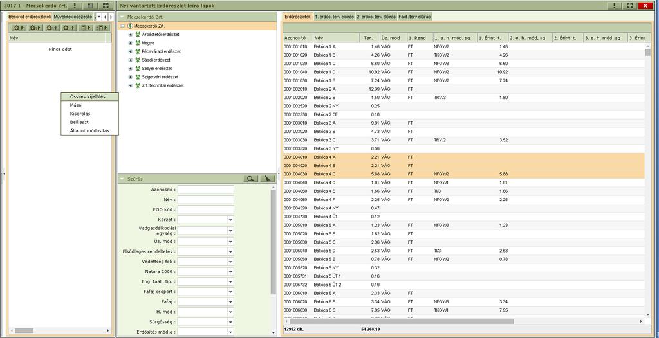This screenshot has height=338, width=659.
Task: Open the Fakit. terv előírás tab
Action: coord(414,17)
